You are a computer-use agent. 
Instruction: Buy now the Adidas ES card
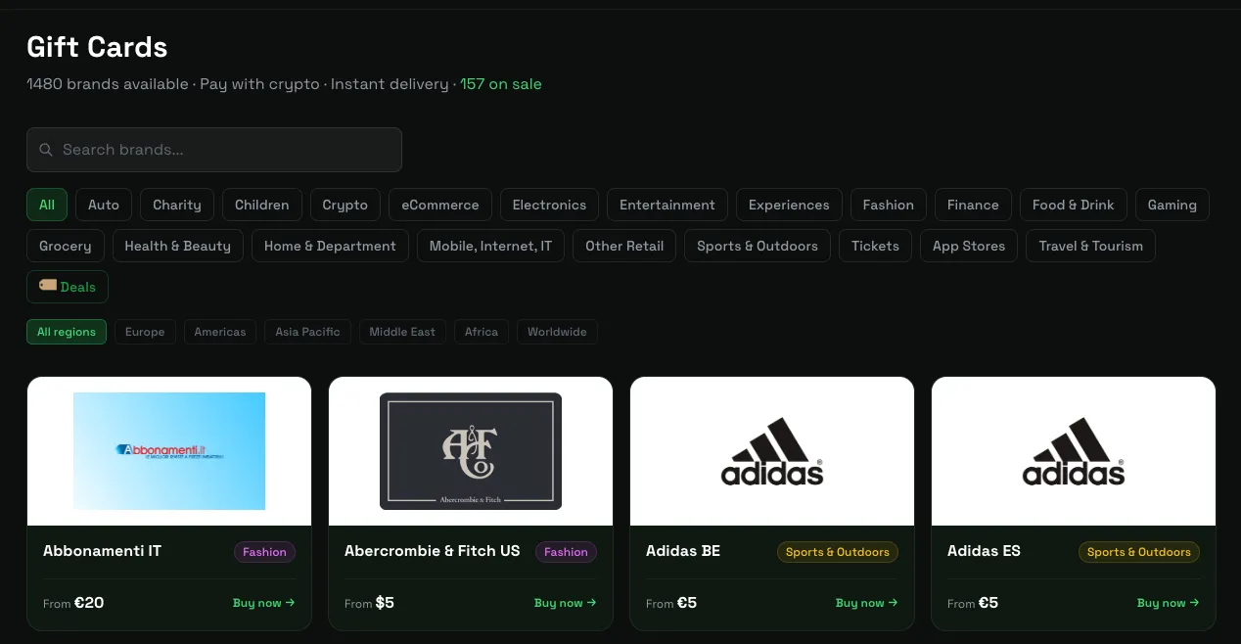click(x=1169, y=603)
